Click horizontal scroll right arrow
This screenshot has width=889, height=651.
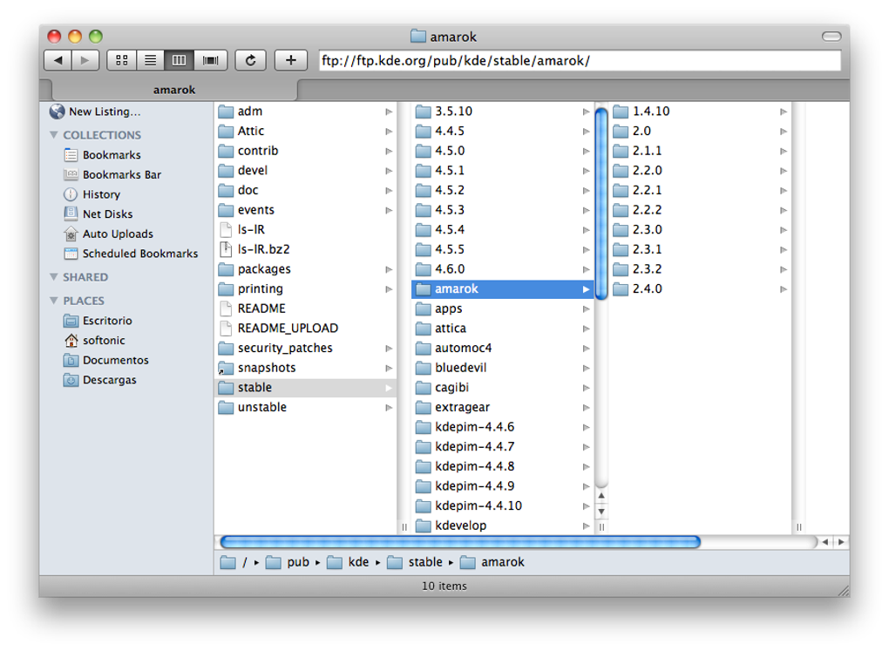coord(841,542)
